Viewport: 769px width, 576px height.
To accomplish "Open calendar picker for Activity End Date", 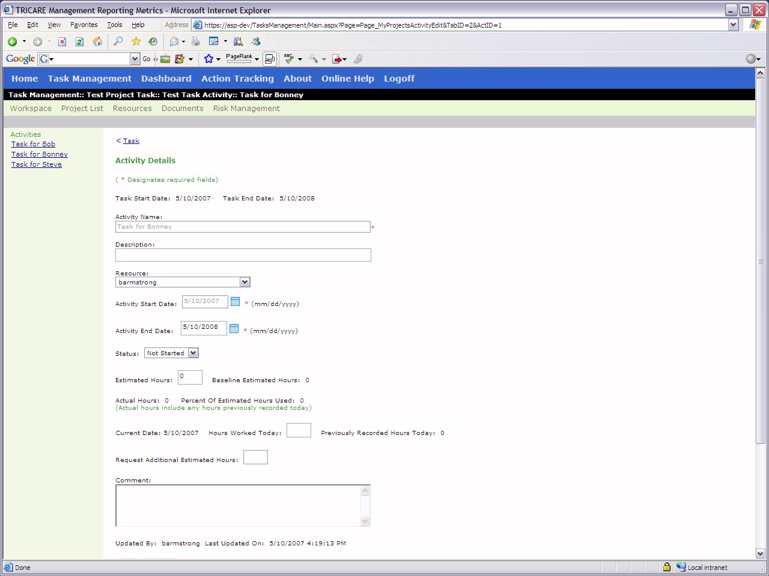I will 234,329.
